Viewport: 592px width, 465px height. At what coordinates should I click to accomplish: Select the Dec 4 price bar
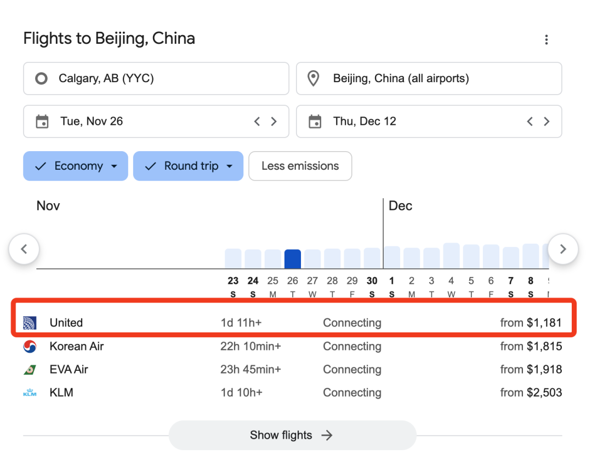click(x=451, y=256)
